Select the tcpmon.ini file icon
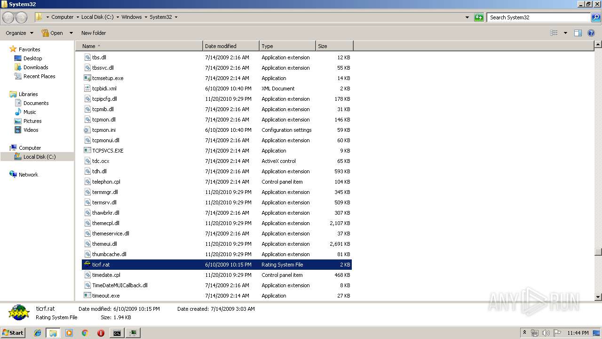The width and height of the screenshot is (602, 339). (87, 130)
